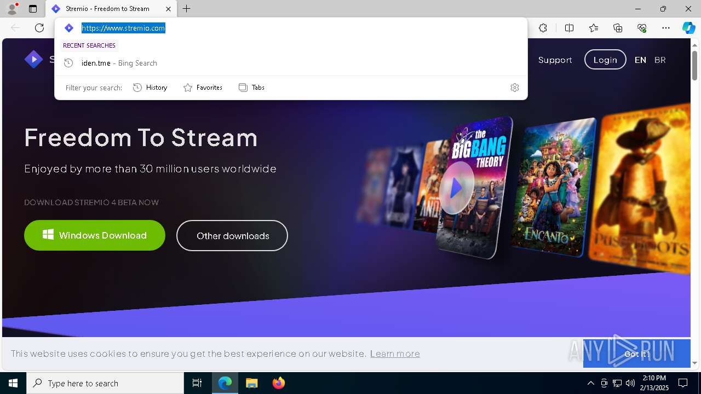Open the Collections toolbar icon
This screenshot has height=394, width=701.
coord(618,28)
